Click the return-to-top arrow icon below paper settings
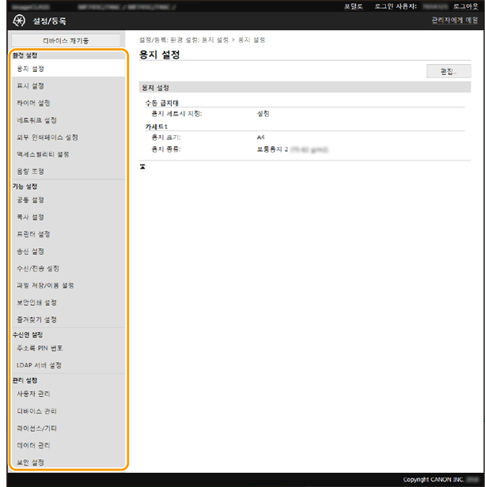Screen dimensions: 485x487 pos(142,167)
